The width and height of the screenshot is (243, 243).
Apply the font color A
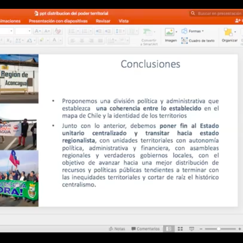pyautogui.click(x=54, y=41)
